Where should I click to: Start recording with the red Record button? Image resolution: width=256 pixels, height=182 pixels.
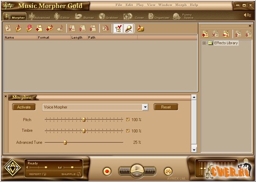point(107,171)
